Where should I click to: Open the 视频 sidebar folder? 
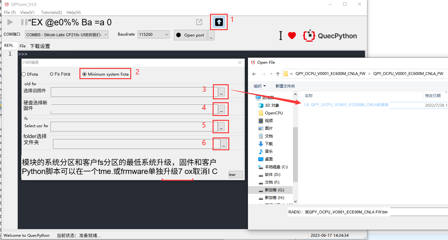click(x=266, y=121)
